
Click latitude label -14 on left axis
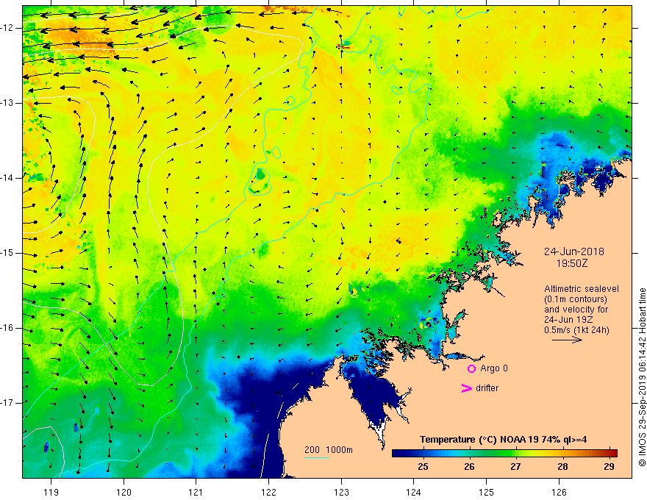tap(7, 178)
